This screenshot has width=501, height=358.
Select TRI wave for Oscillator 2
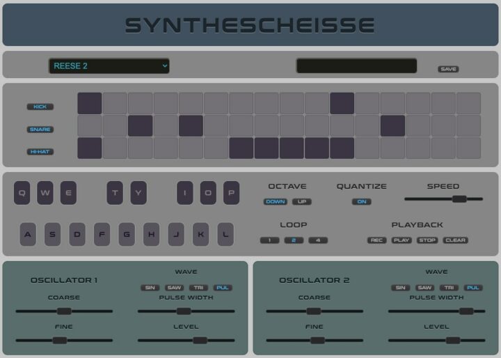[x=449, y=288]
